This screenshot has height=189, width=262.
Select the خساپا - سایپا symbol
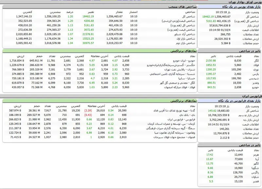(187, 78)
